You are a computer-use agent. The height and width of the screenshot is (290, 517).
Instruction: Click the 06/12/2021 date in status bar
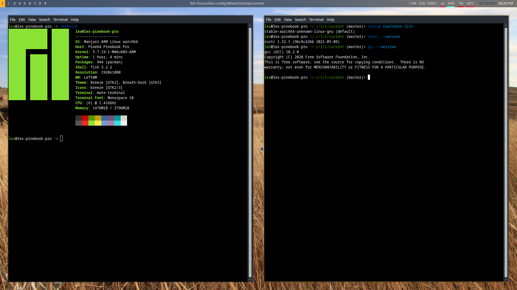(x=488, y=3)
